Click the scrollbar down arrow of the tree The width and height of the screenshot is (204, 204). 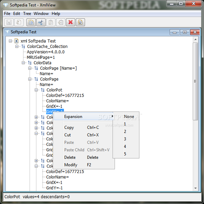pos(195,188)
